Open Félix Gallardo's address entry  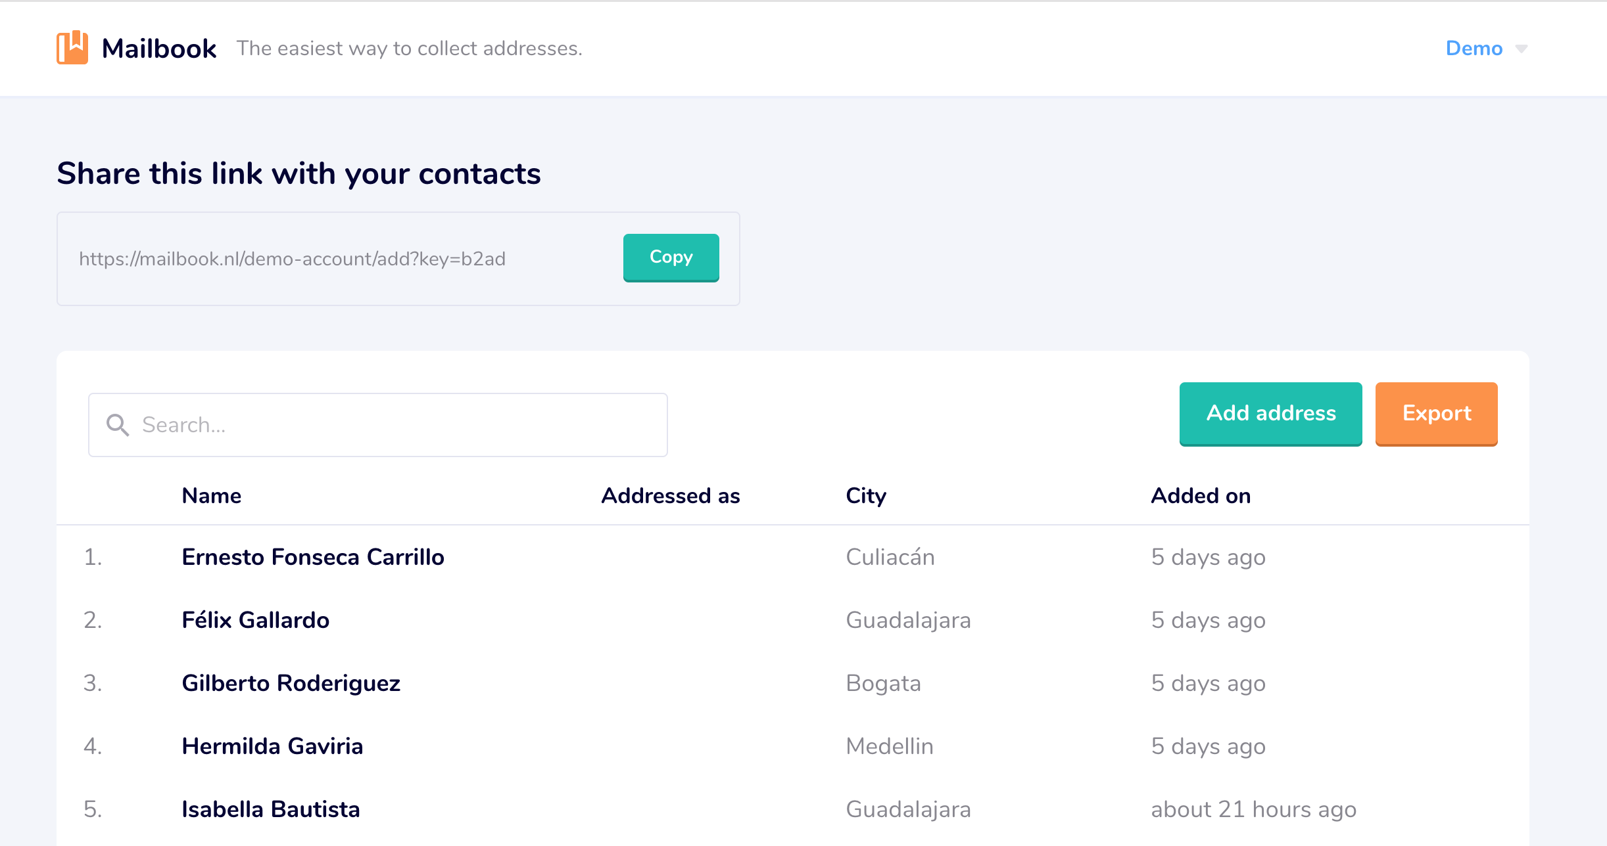pyautogui.click(x=255, y=620)
